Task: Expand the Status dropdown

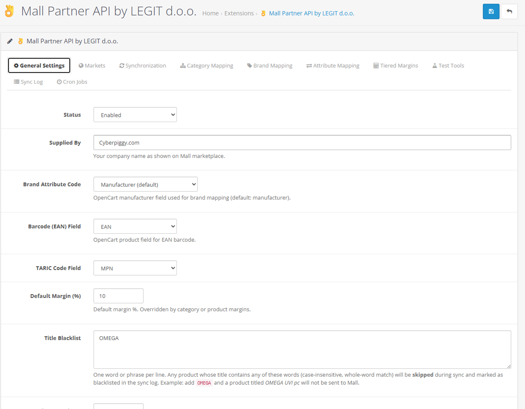Action: pos(135,115)
